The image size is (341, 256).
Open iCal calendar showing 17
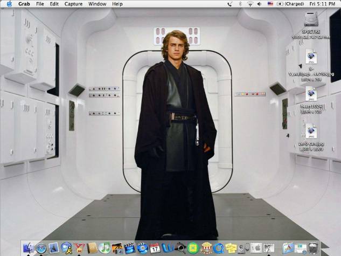(x=155, y=248)
